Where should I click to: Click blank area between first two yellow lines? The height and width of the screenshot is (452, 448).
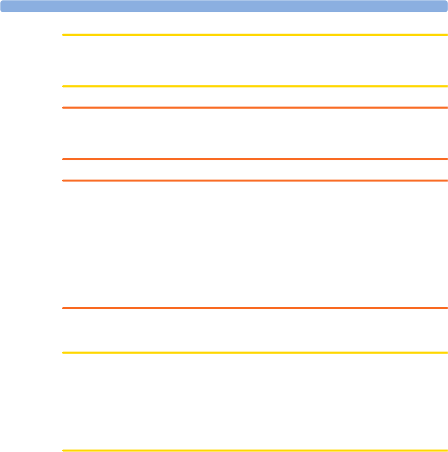coord(255,60)
